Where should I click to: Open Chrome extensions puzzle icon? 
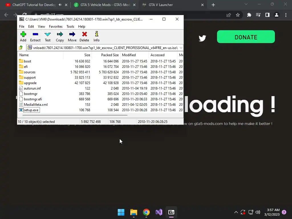(249, 15)
